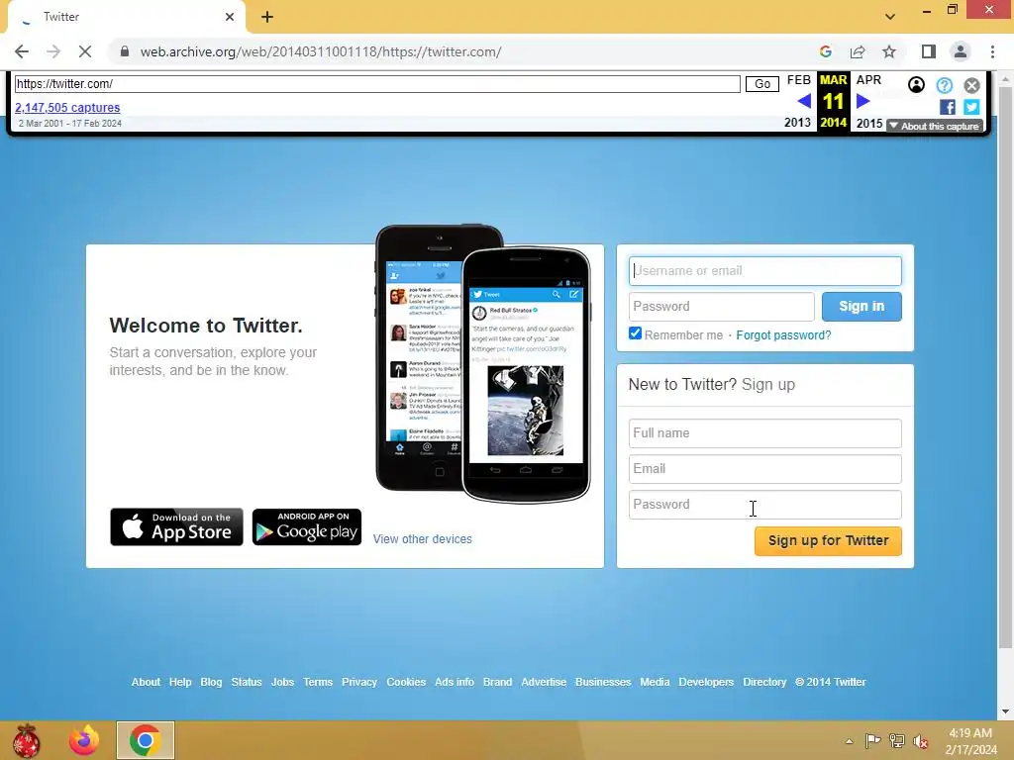The height and width of the screenshot is (760, 1014).
Task: Click the Wayback Go button
Action: click(x=762, y=84)
